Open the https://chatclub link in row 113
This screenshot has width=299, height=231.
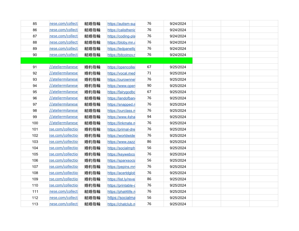point(121,204)
